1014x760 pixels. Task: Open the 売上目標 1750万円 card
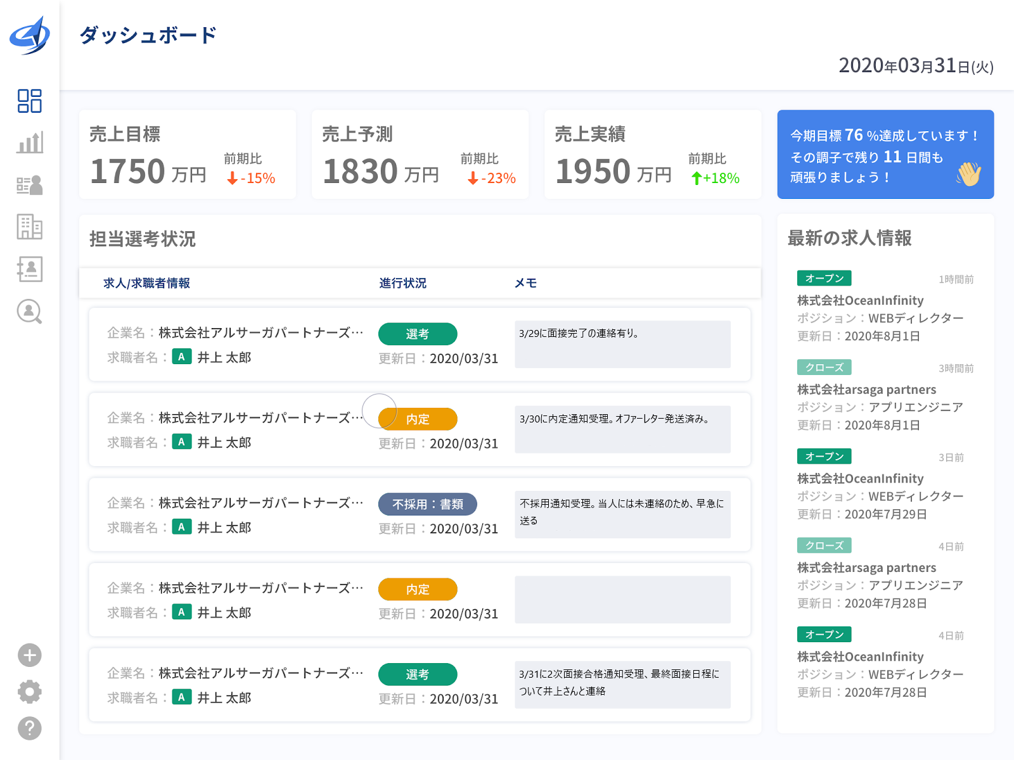click(188, 155)
